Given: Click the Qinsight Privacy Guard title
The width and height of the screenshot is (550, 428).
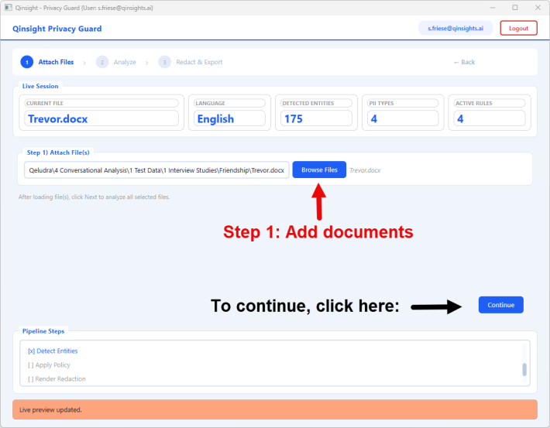Looking at the screenshot, I should point(57,29).
